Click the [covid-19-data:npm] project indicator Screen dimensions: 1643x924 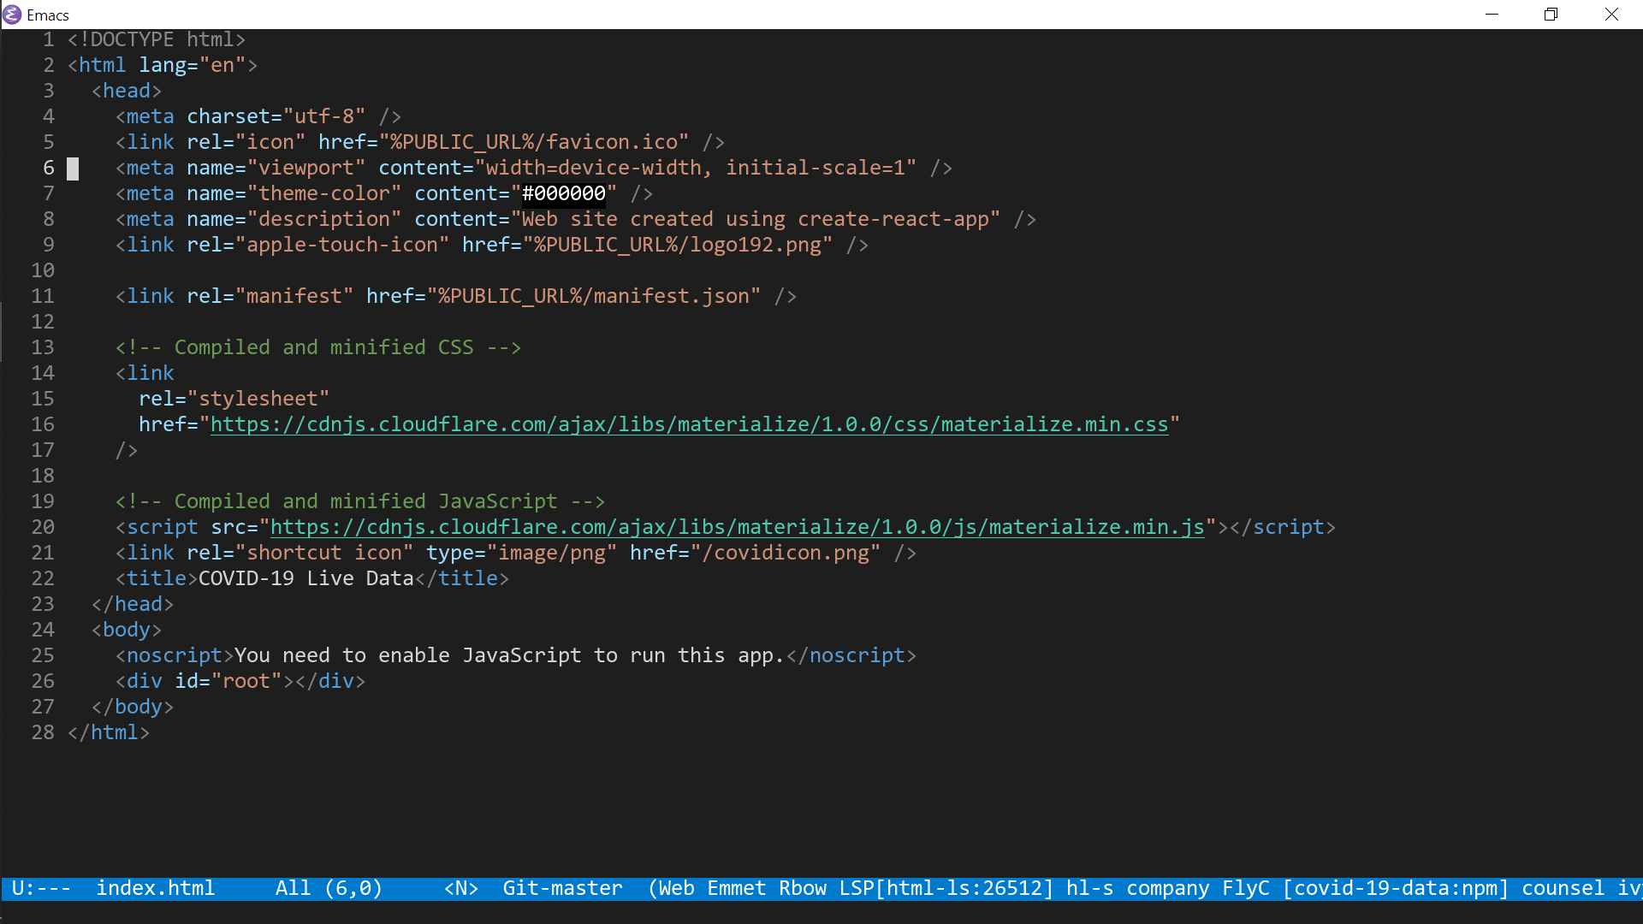1395,888
